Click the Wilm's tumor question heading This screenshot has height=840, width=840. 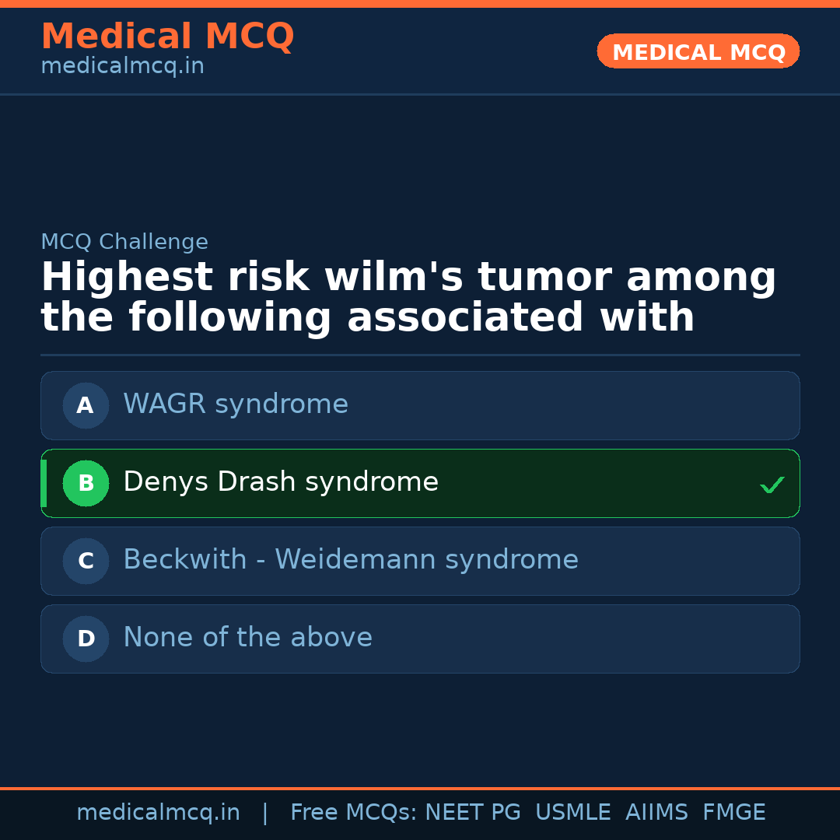coord(408,298)
